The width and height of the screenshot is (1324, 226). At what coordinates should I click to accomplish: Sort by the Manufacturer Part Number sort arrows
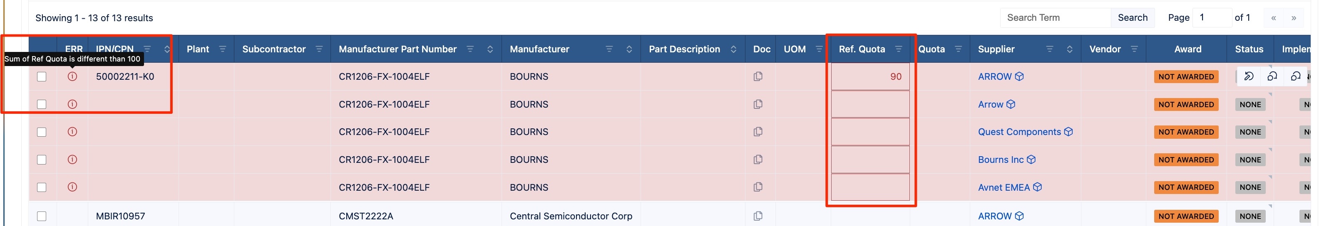490,49
